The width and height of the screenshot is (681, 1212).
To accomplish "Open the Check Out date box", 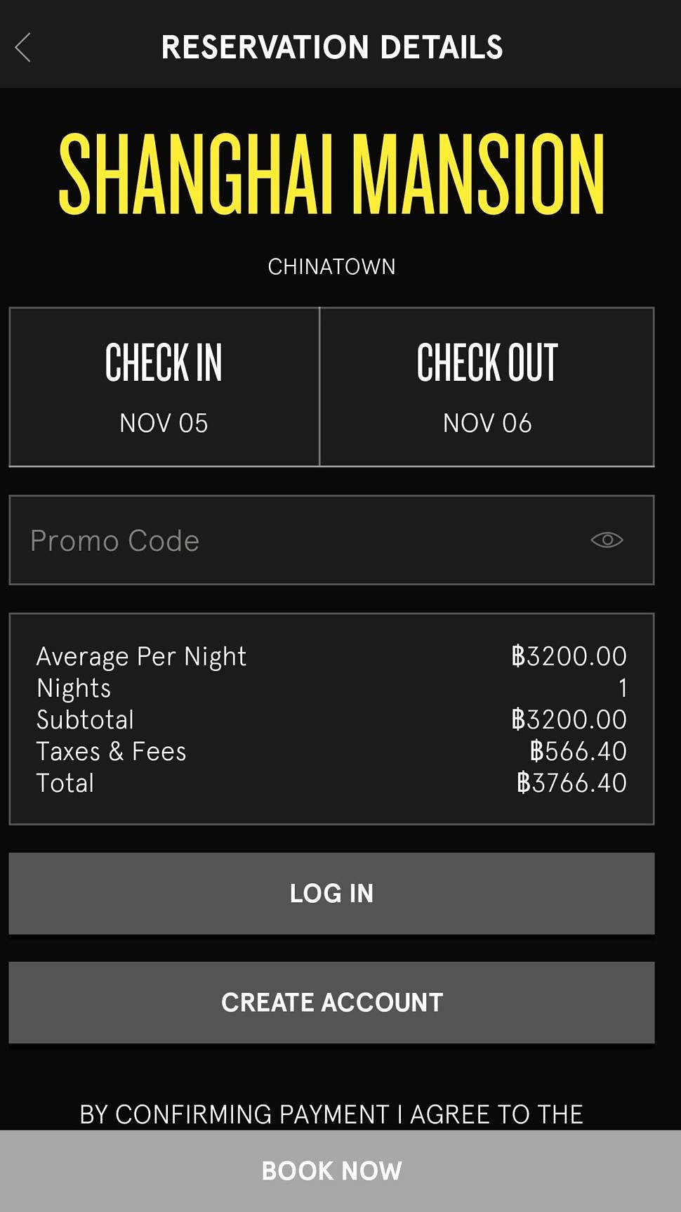I will coord(487,386).
